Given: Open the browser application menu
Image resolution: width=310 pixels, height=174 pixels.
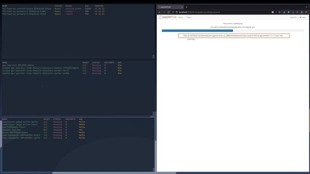Looking at the screenshot, I should coord(306,12).
